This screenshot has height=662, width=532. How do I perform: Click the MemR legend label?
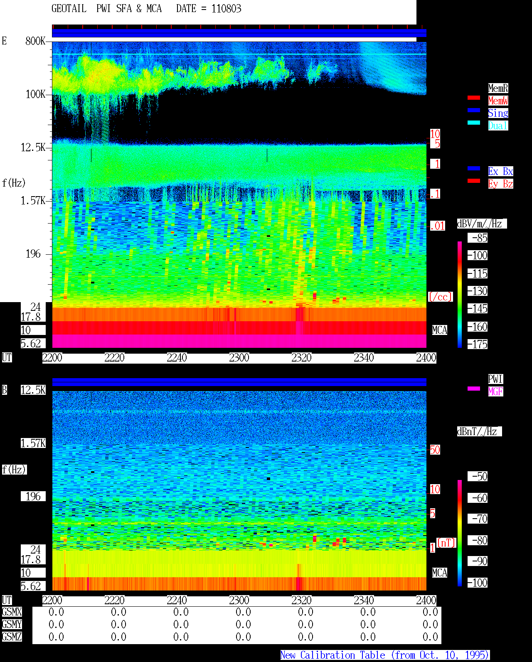[x=498, y=88]
